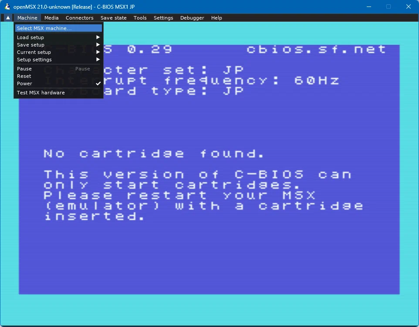
Task: Open the Debugger menu
Action: click(192, 18)
